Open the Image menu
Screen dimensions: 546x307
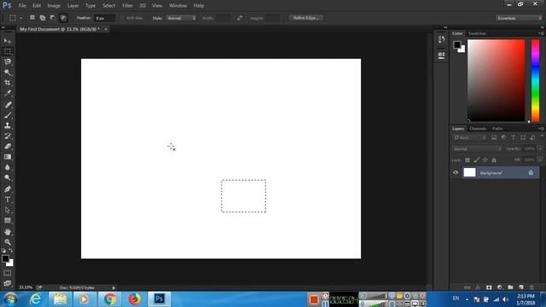pyautogui.click(x=54, y=6)
